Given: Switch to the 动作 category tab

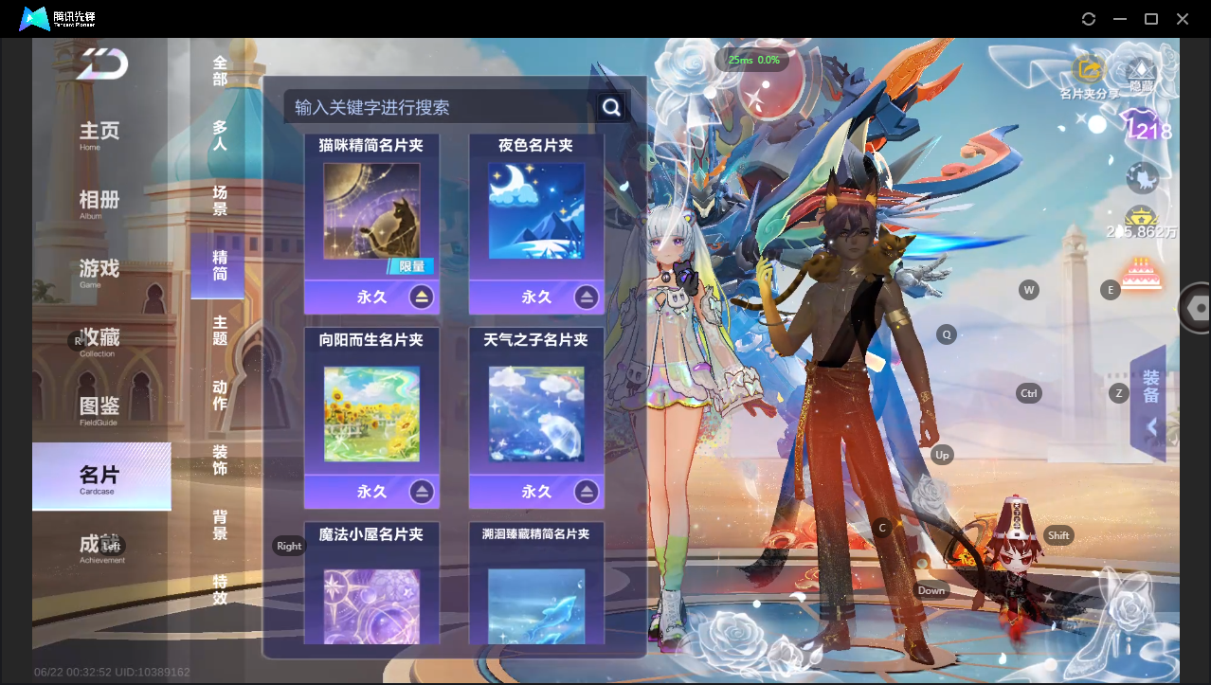Looking at the screenshot, I should pyautogui.click(x=220, y=395).
